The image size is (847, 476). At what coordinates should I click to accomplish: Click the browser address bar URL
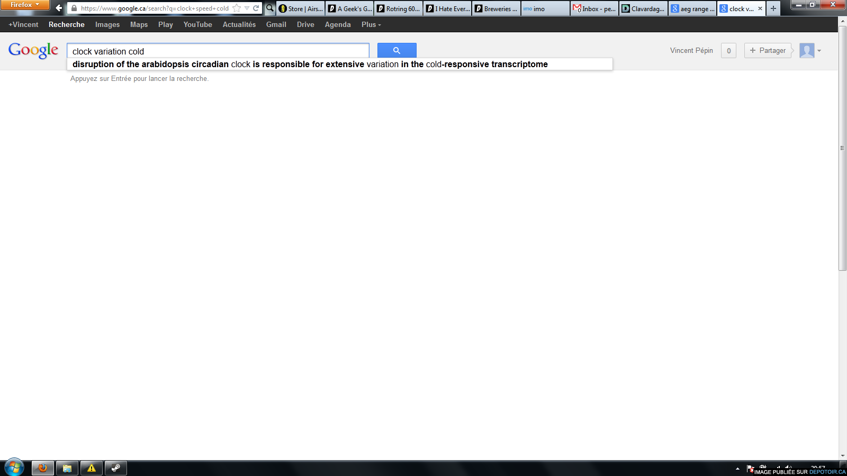tap(155, 8)
